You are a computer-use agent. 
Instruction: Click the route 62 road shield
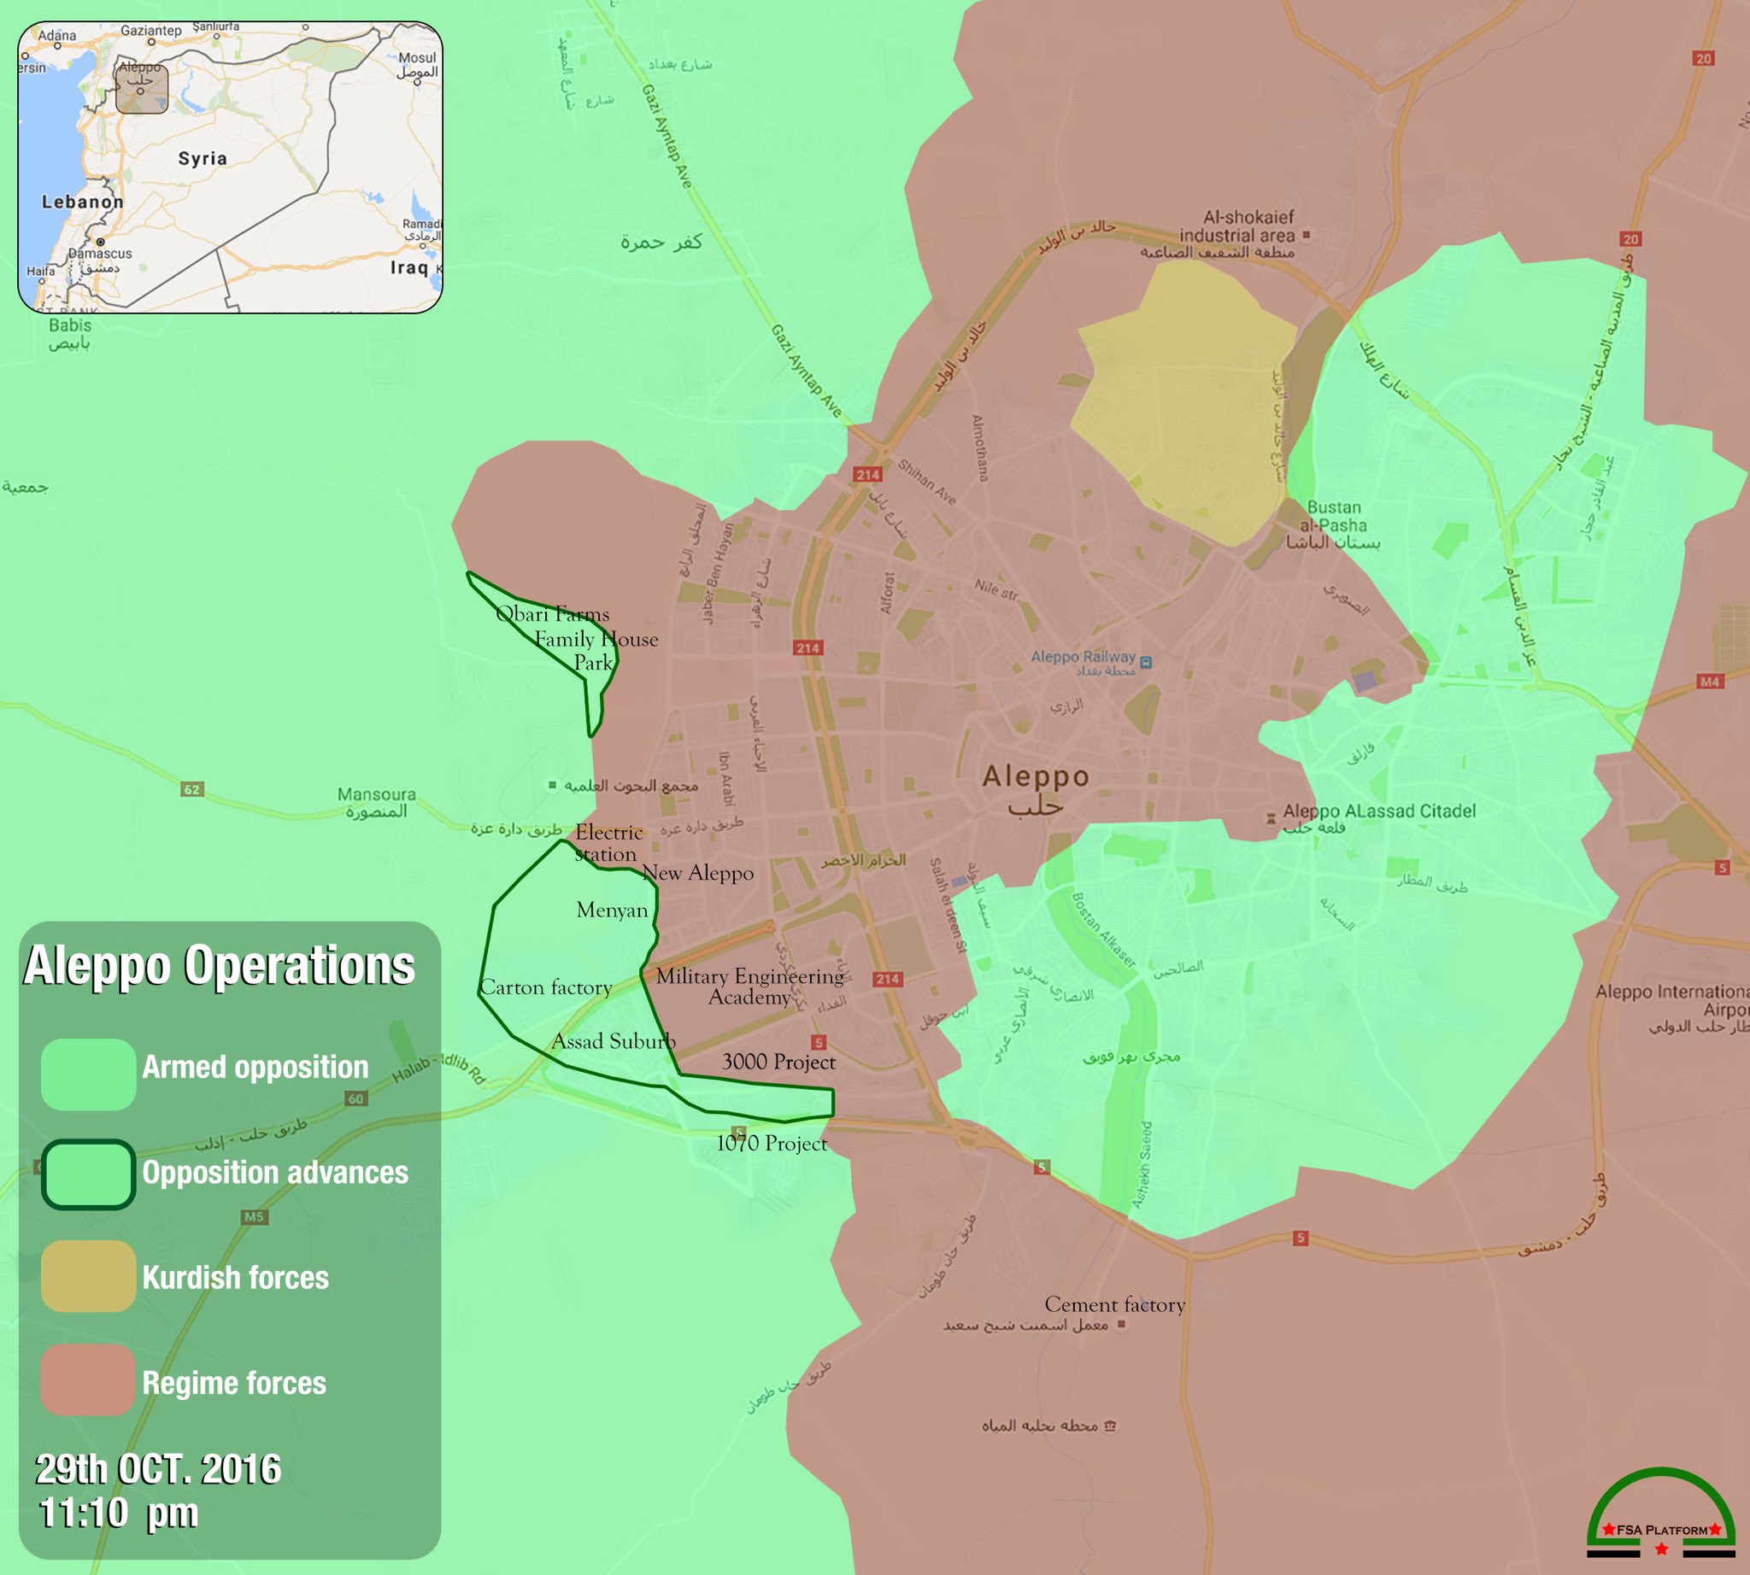(192, 789)
